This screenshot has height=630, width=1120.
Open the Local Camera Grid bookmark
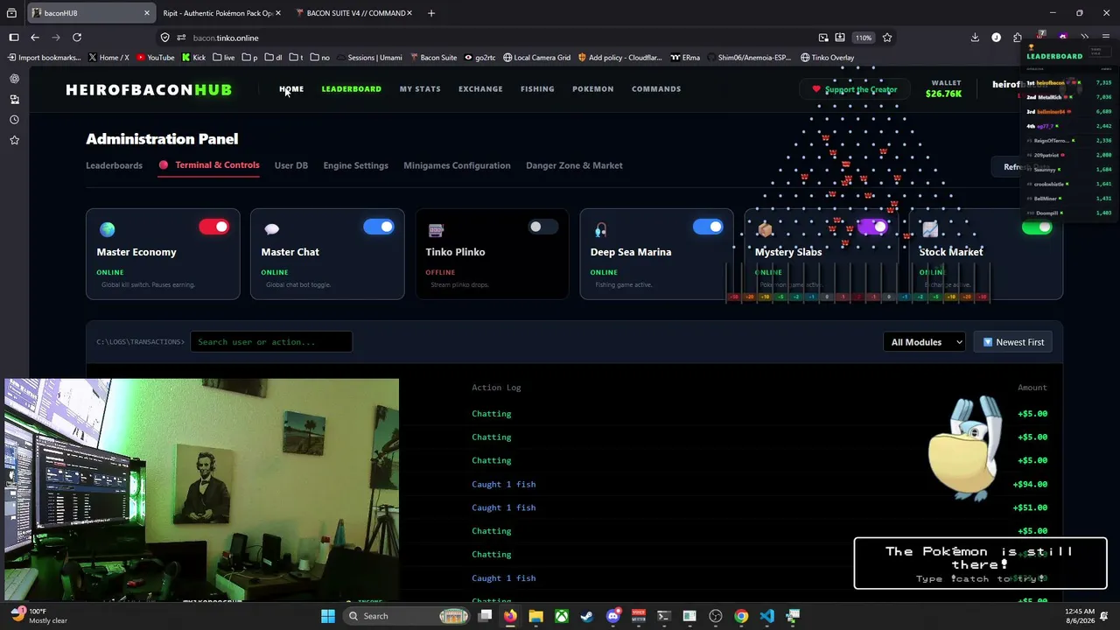(536, 58)
